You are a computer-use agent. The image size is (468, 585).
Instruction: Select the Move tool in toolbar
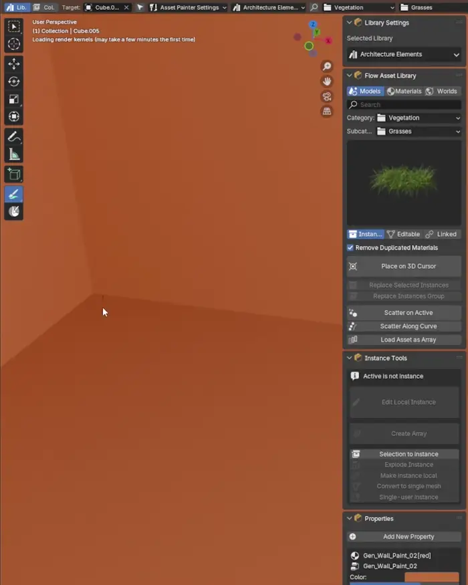(x=14, y=64)
